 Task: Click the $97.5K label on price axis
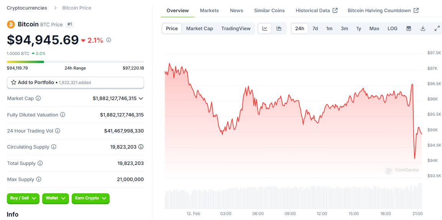tap(434, 53)
